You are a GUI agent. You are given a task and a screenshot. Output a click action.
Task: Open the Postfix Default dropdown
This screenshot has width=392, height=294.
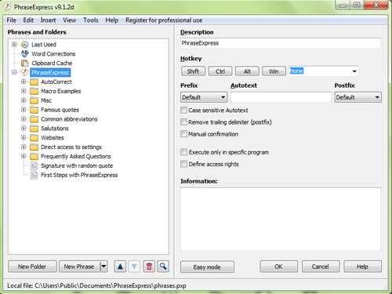[x=358, y=97]
